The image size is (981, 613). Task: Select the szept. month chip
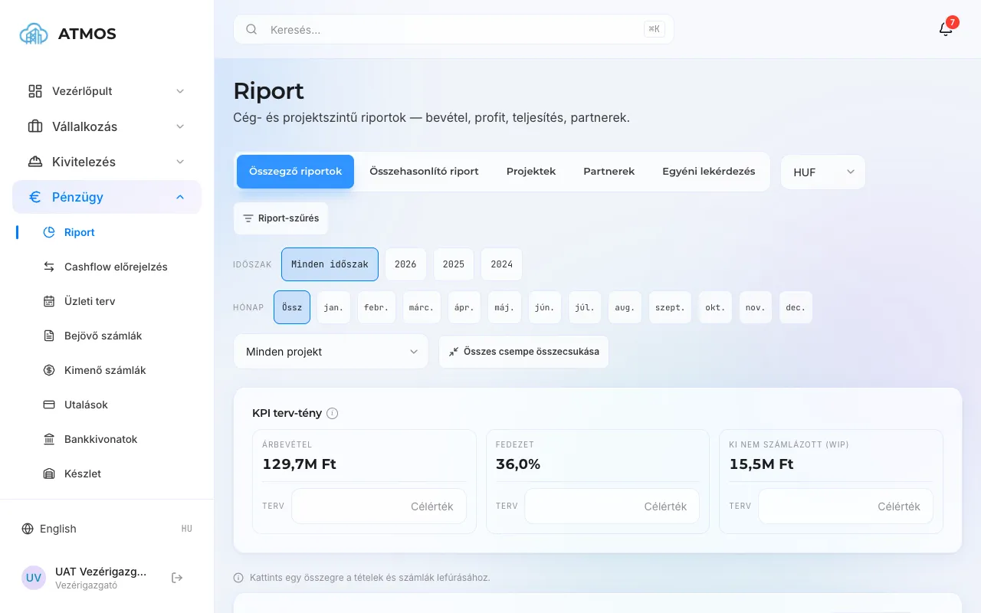click(x=671, y=307)
